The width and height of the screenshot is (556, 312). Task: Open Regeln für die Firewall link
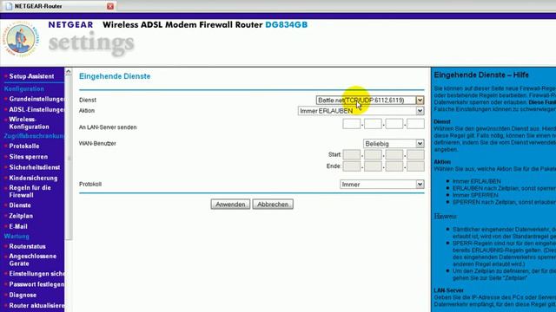[x=30, y=192]
